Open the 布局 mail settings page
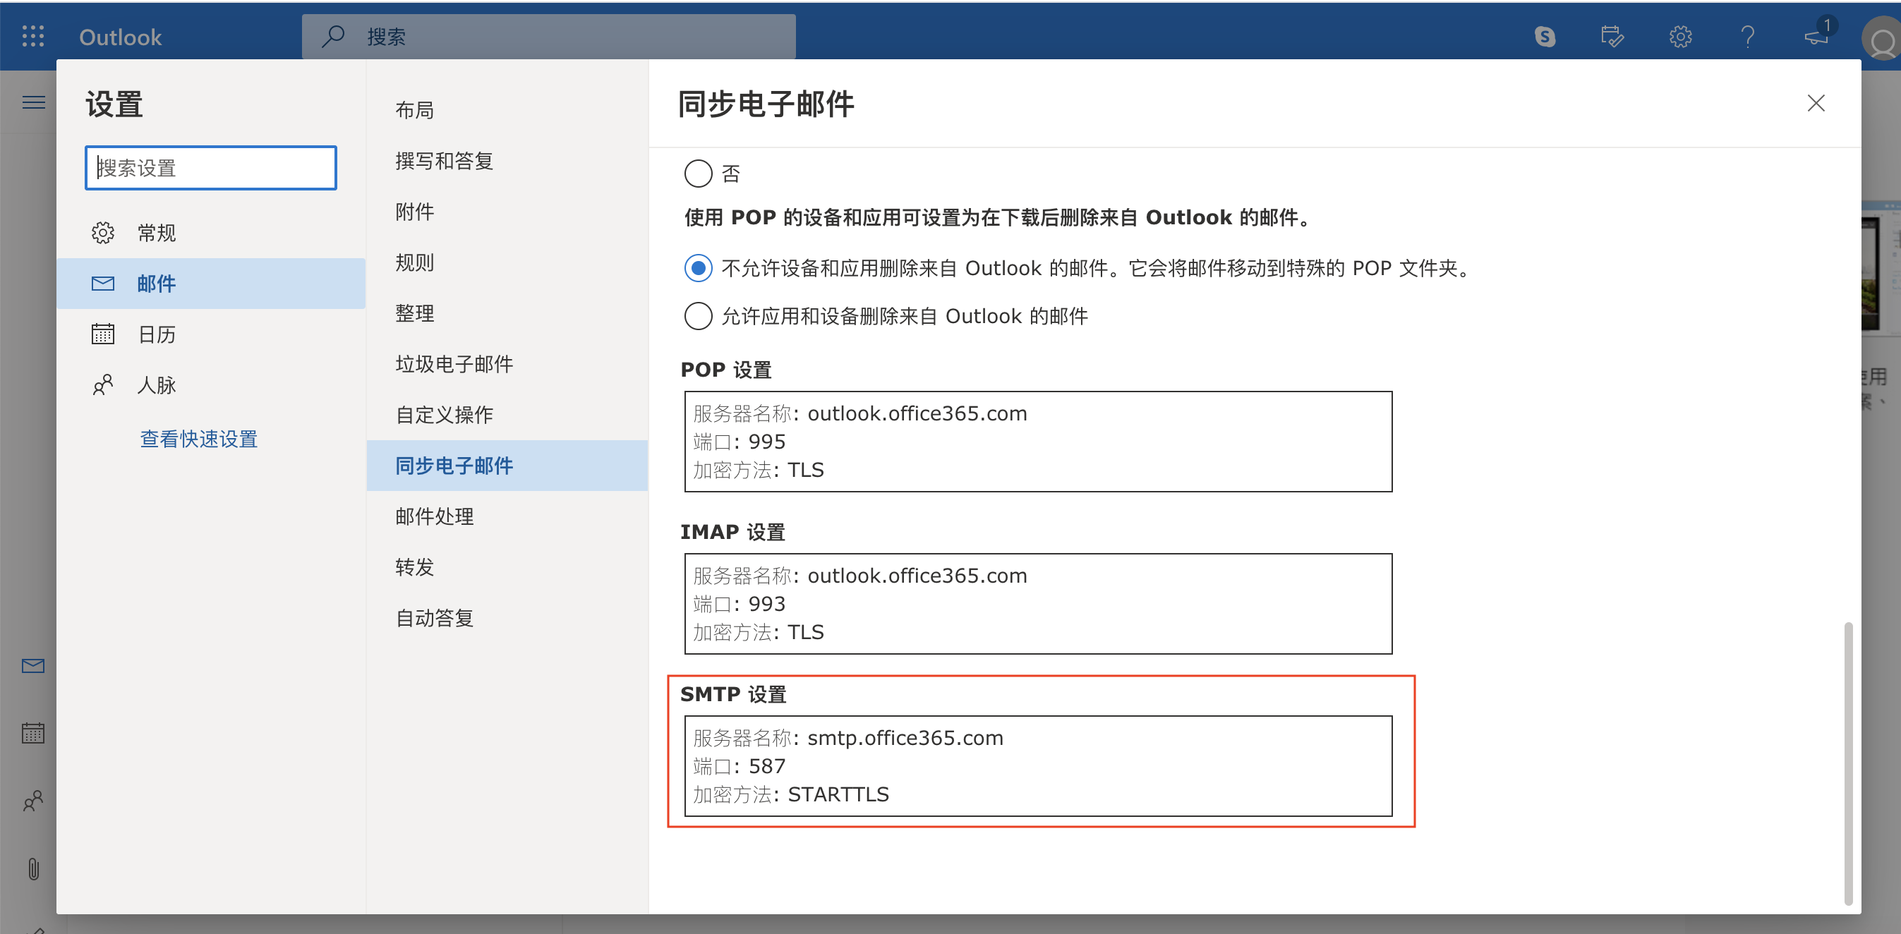1901x934 pixels. pyautogui.click(x=507, y=110)
